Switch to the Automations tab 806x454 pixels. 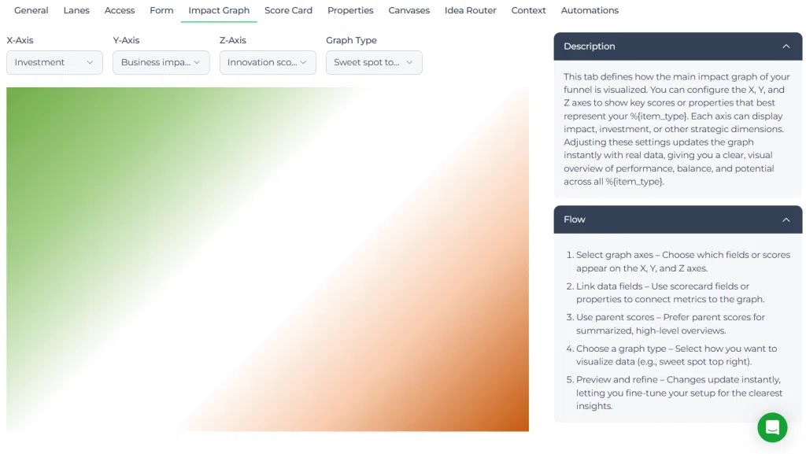point(590,10)
